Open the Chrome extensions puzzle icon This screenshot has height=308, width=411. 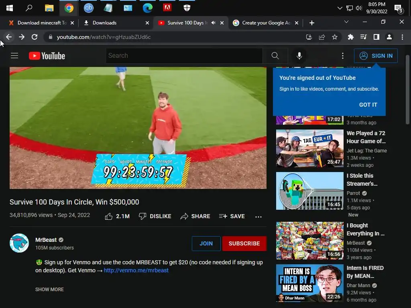tap(350, 37)
